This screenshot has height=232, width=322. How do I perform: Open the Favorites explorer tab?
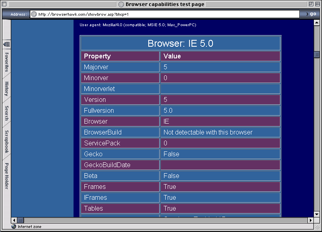[7, 62]
